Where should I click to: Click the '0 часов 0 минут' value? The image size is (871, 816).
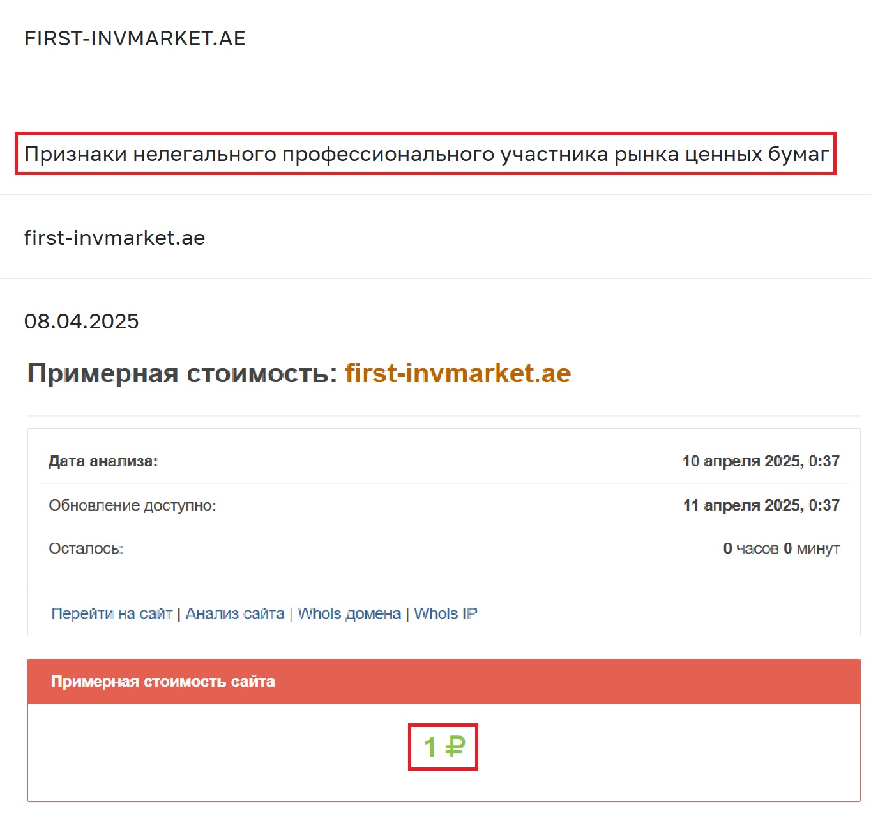[781, 549]
